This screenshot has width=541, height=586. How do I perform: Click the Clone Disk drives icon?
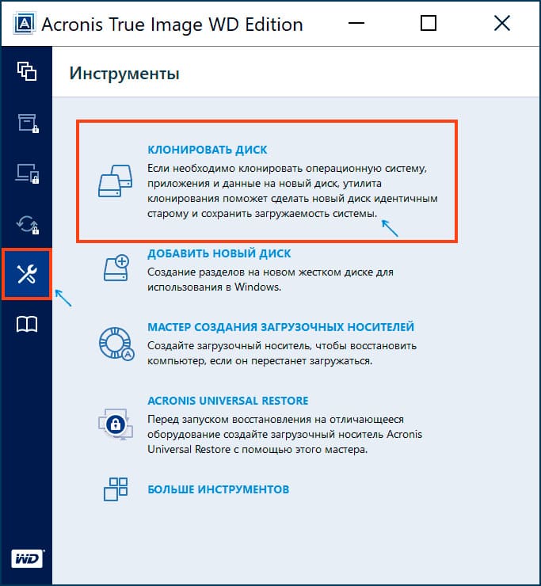(x=115, y=181)
